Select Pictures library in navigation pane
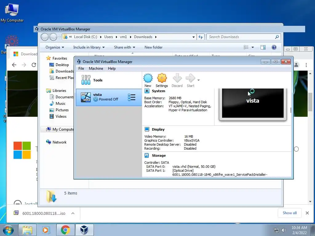Image resolution: width=315 pixels, height=236 pixels. click(62, 110)
